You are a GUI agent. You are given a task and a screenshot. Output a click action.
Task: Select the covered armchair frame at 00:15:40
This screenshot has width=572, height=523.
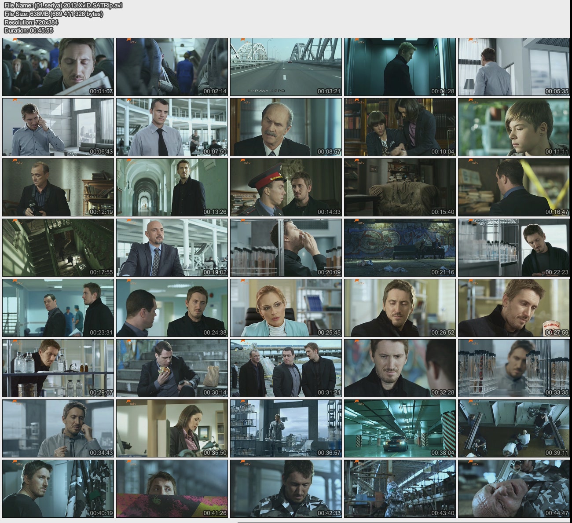400,187
